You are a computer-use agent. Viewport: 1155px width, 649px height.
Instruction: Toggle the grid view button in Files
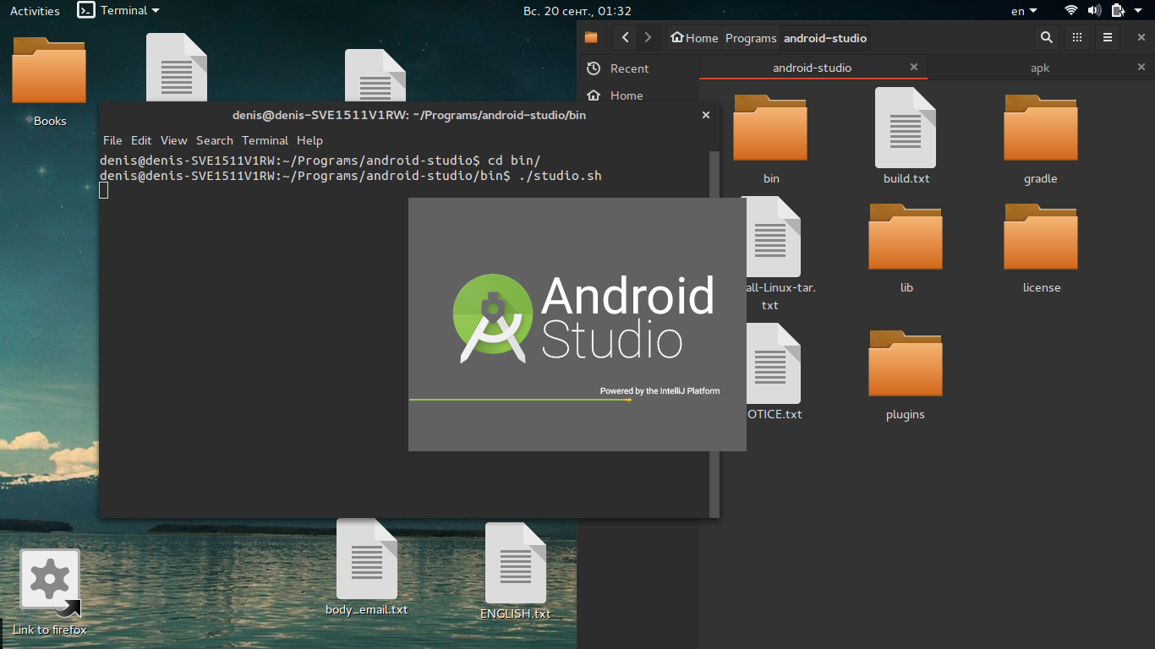tap(1077, 37)
